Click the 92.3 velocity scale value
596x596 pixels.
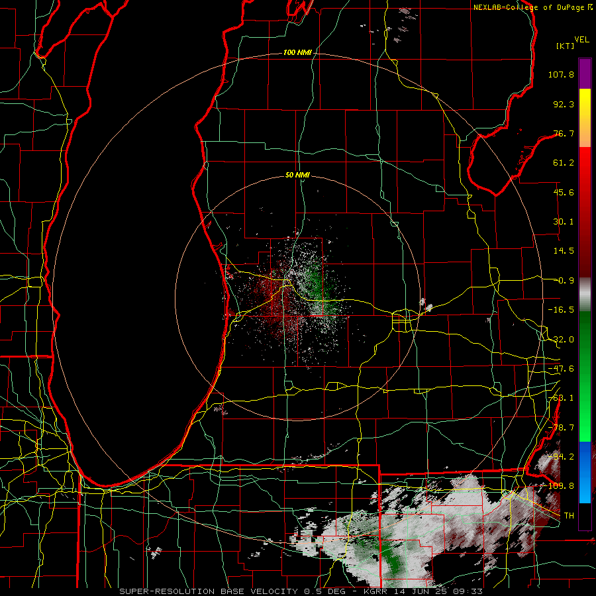tap(564, 104)
